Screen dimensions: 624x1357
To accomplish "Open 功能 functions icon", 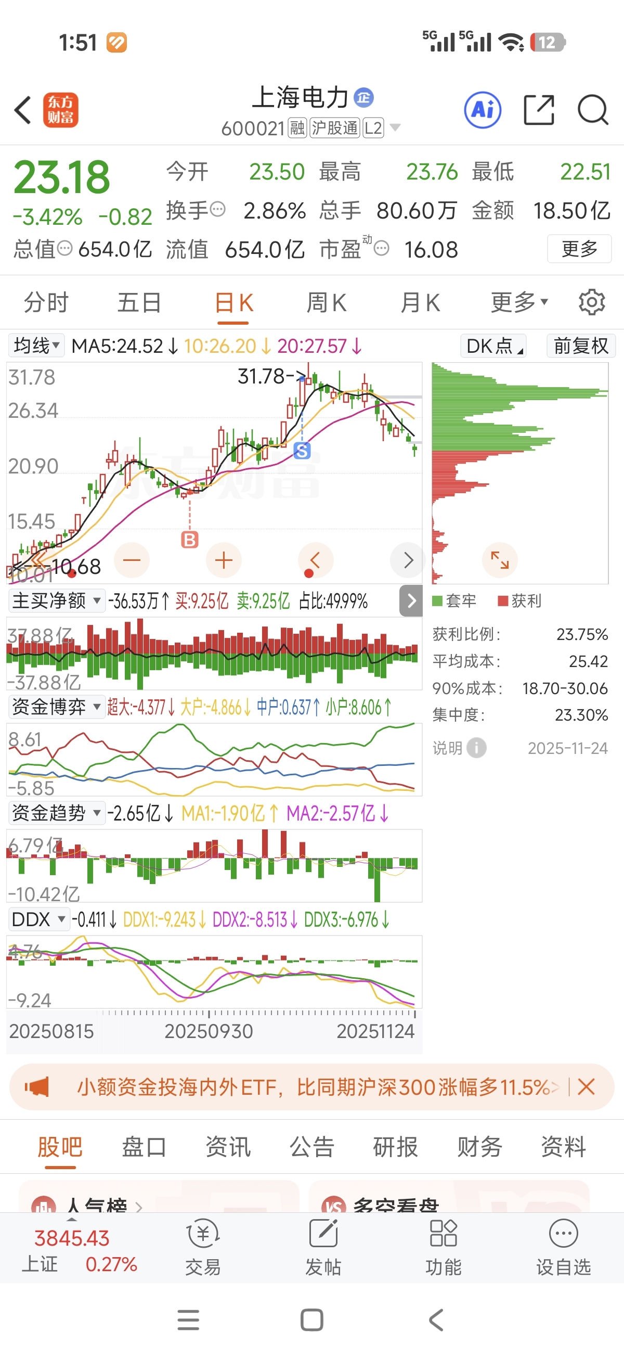I will click(x=444, y=1247).
